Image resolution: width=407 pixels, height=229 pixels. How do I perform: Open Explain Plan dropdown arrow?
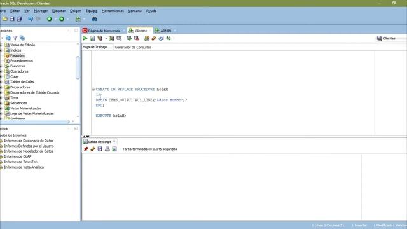pyautogui.click(x=106, y=38)
